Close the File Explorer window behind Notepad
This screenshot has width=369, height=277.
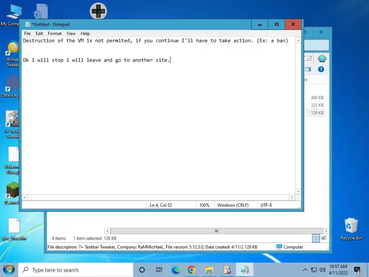(321, 32)
